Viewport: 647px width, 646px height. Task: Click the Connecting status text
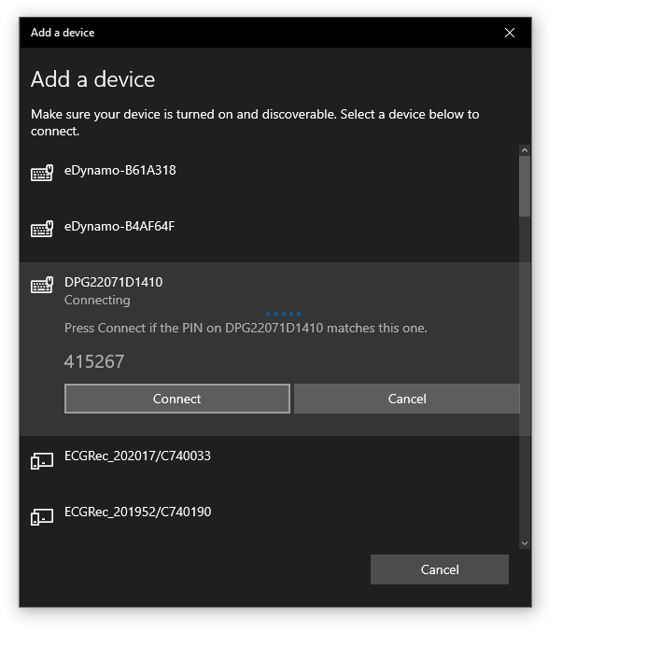point(97,301)
